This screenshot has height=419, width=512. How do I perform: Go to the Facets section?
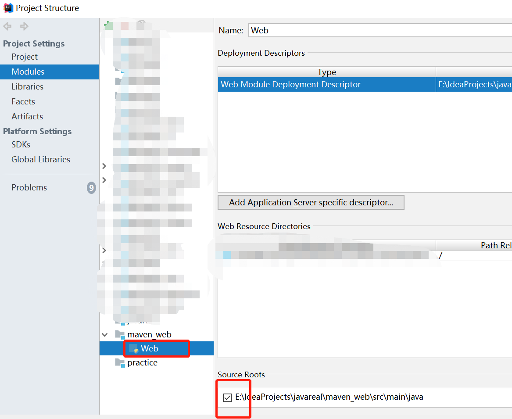coord(23,101)
